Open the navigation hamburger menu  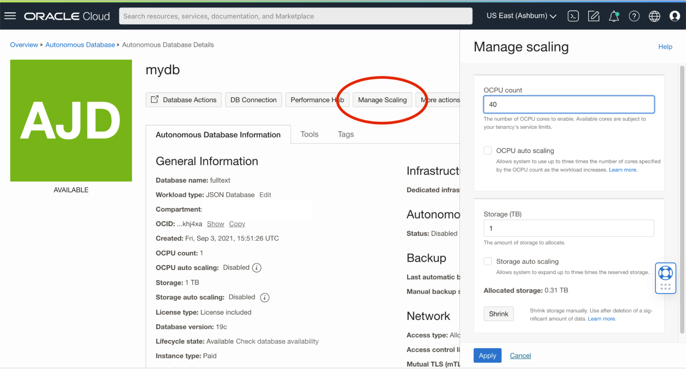pos(10,16)
